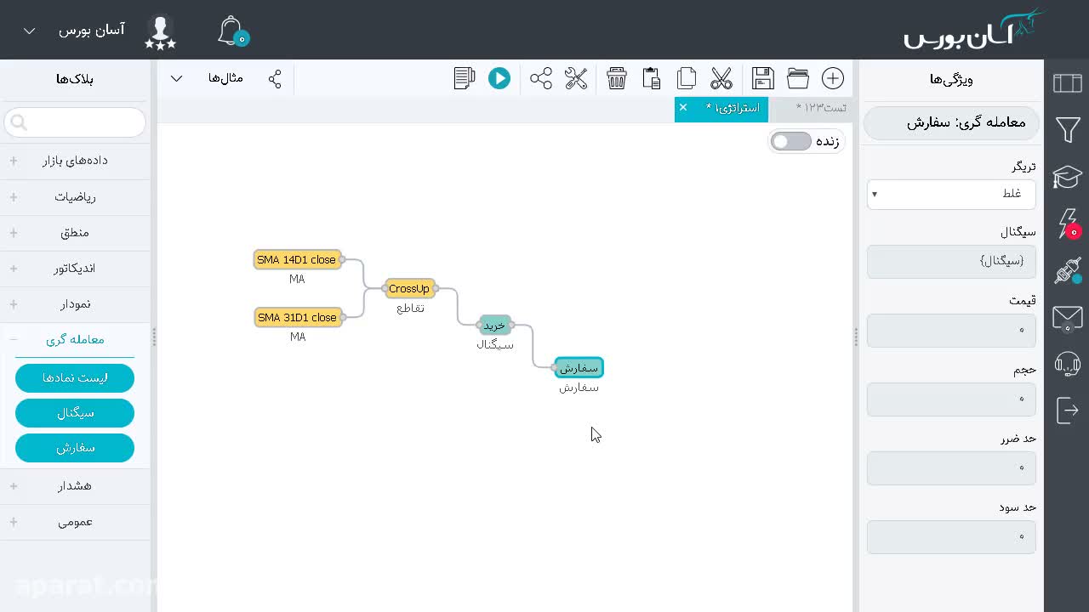Image resolution: width=1089 pixels, height=612 pixels.
Task: Click the share icon beside مثال‌ها
Action: tap(275, 78)
